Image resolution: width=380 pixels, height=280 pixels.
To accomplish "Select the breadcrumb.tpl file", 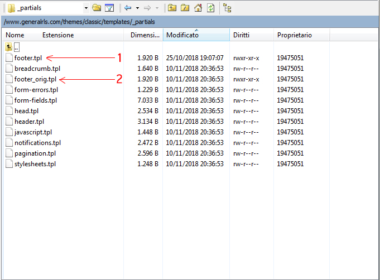I will tap(37, 69).
